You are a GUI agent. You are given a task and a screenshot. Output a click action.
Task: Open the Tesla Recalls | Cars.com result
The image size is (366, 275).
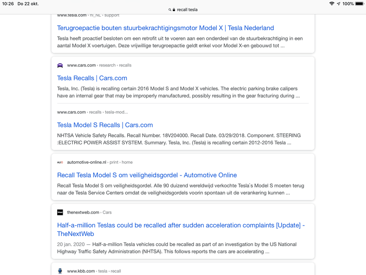92,78
